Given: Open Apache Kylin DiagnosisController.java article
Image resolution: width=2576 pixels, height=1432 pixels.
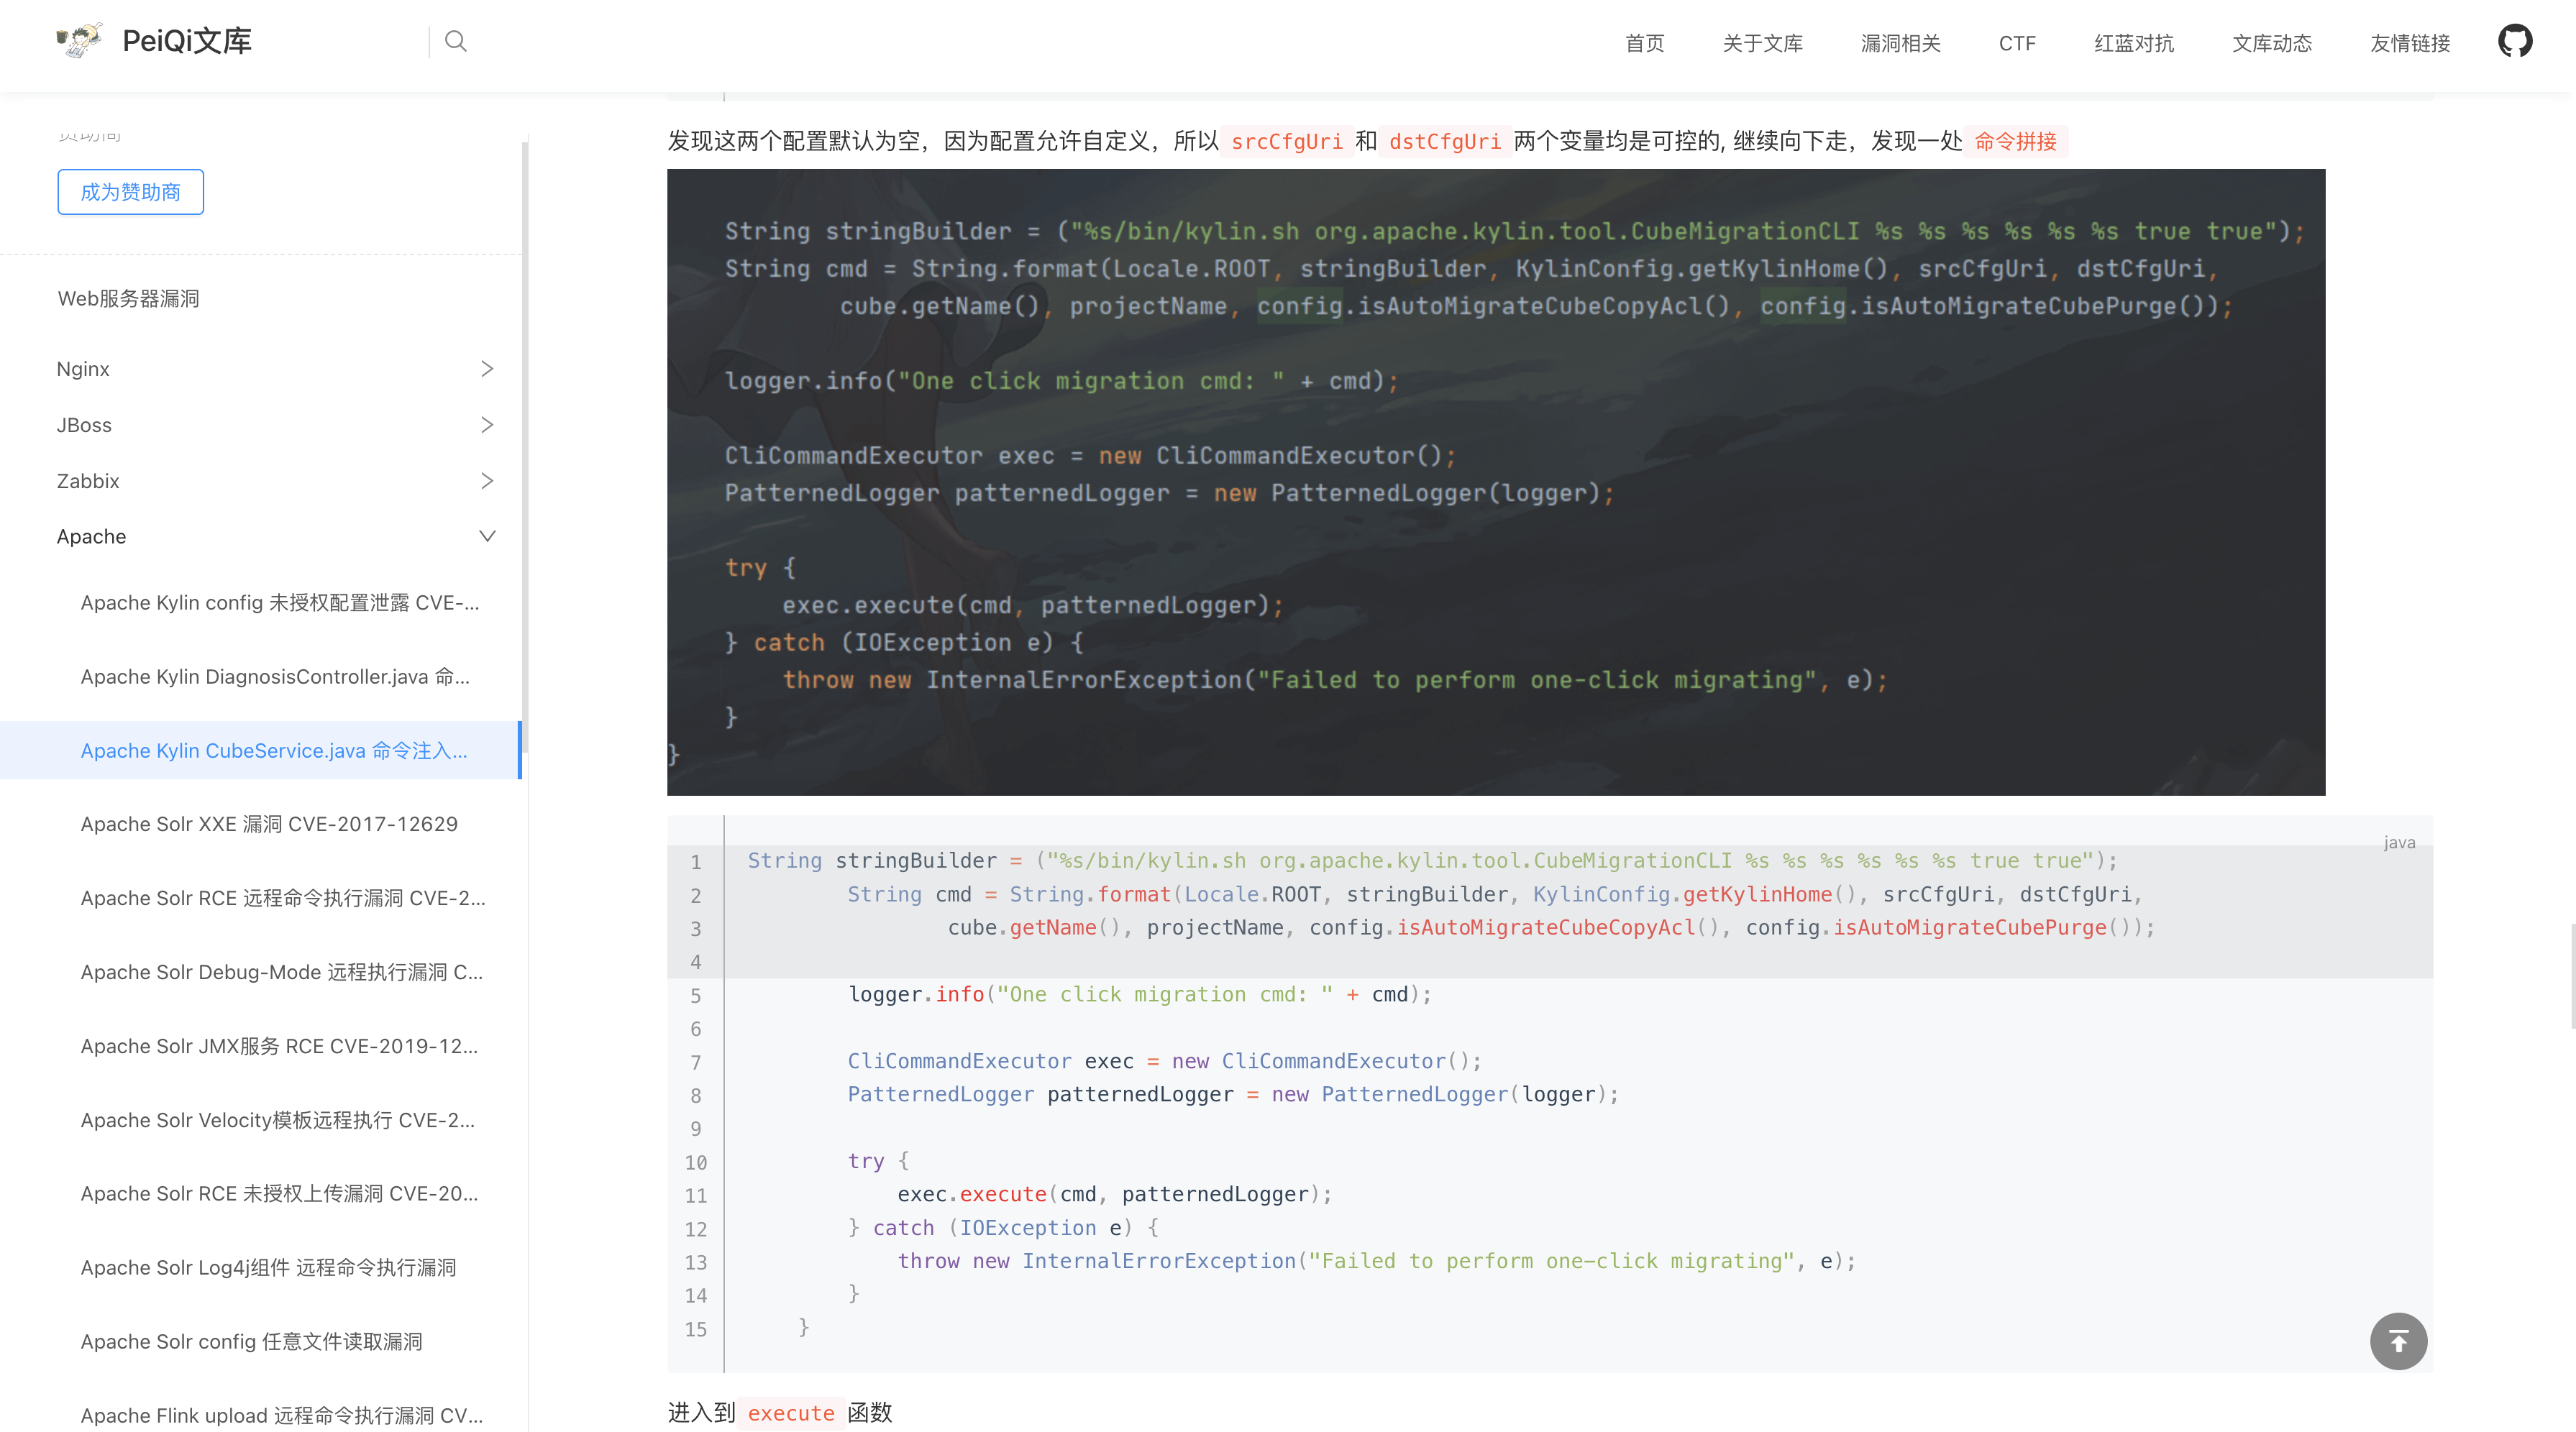Looking at the screenshot, I should click(x=275, y=676).
